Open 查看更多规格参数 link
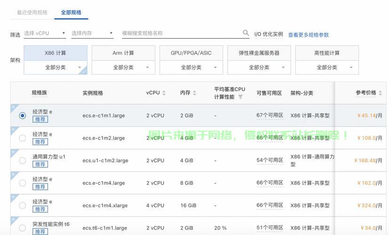 [x=309, y=35]
